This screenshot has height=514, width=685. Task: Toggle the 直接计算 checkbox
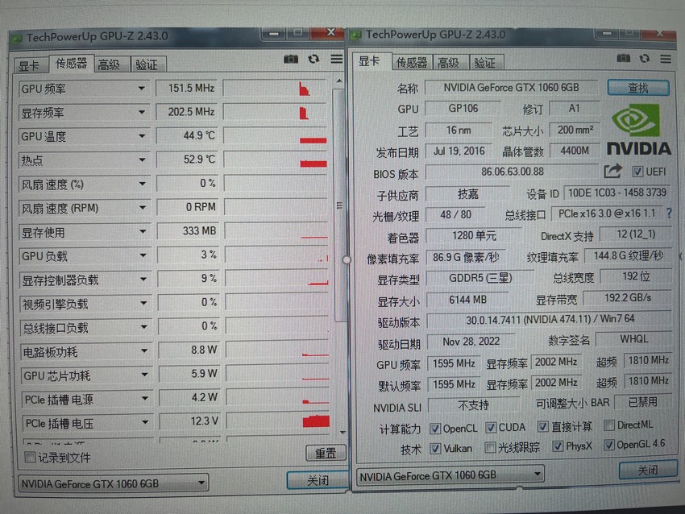(542, 426)
